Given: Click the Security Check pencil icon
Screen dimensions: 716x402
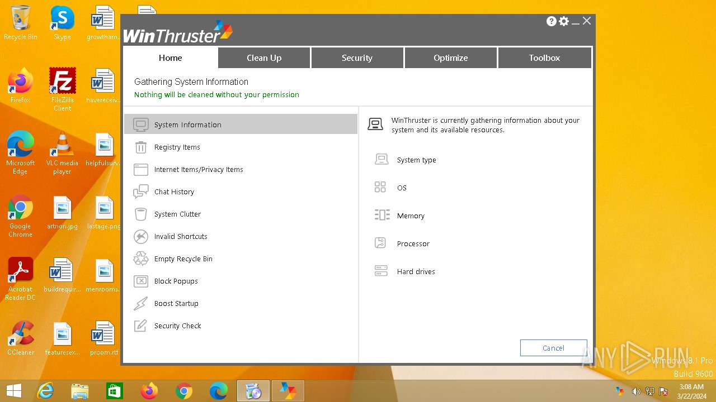Looking at the screenshot, I should pos(141,326).
